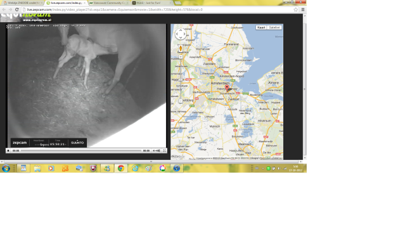This screenshot has height=241, width=405.
Task: Switch map to Satelliet view
Action: pos(274,27)
